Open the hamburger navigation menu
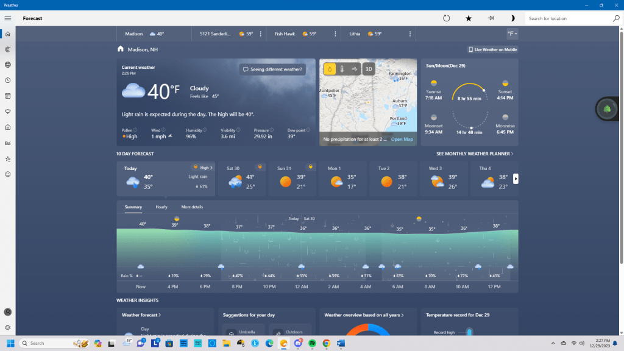Image resolution: width=624 pixels, height=351 pixels. click(8, 18)
